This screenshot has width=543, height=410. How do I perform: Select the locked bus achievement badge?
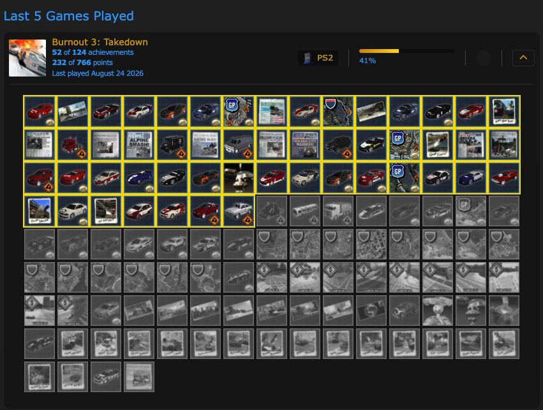coord(305,211)
